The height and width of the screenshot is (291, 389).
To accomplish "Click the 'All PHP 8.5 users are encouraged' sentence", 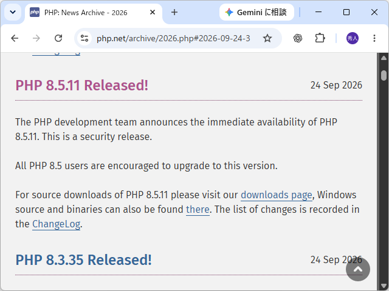I will (x=146, y=166).
